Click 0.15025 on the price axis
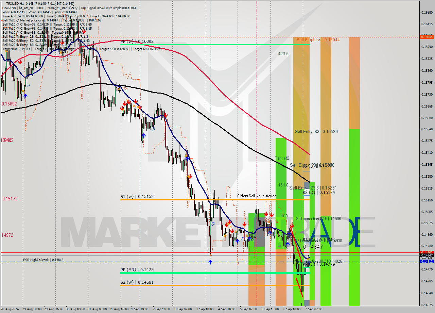The image size is (435, 313). [x=427, y=223]
